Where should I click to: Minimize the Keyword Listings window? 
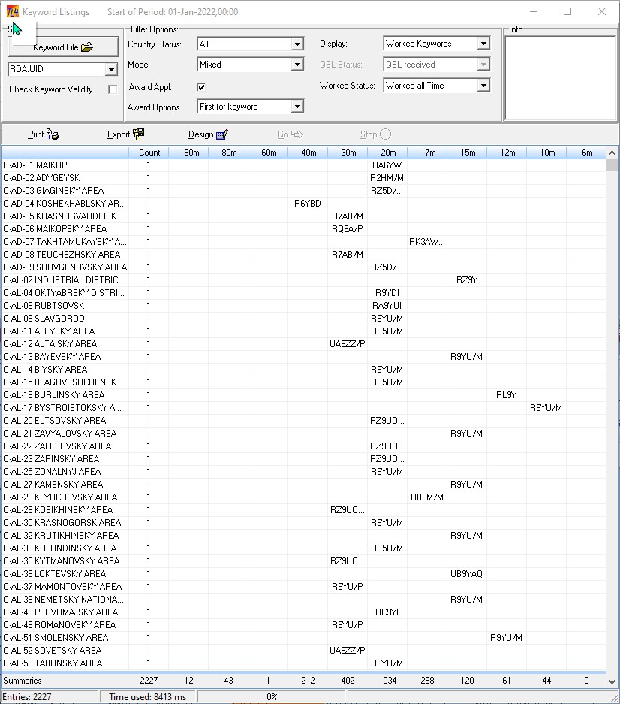[534, 12]
